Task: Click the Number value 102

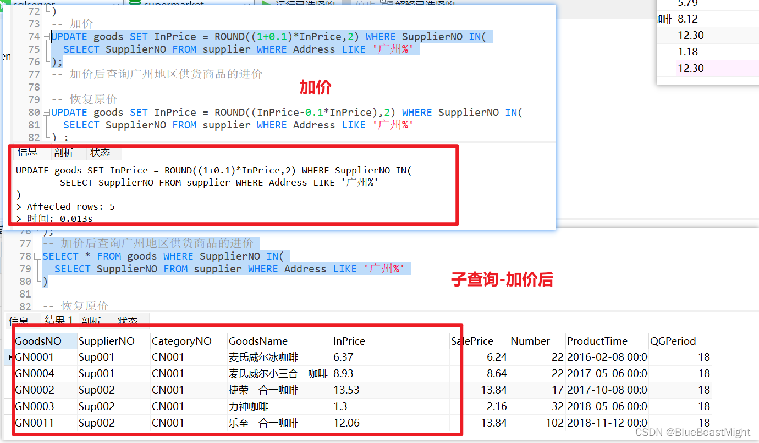Action: click(x=537, y=423)
